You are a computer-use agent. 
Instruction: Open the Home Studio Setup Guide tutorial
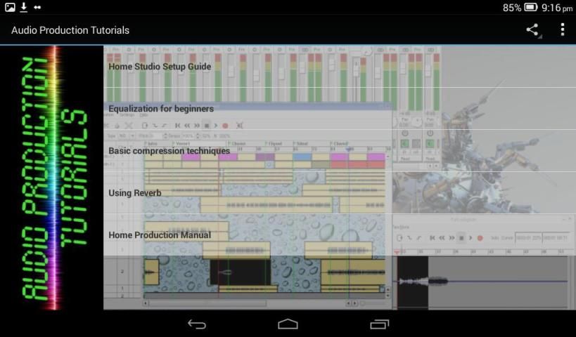pos(160,67)
